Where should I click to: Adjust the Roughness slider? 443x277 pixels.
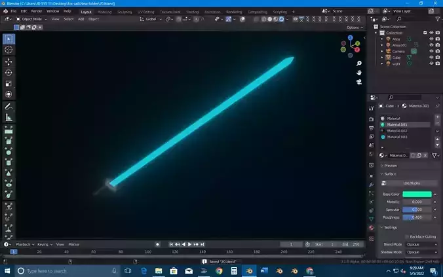(417, 217)
